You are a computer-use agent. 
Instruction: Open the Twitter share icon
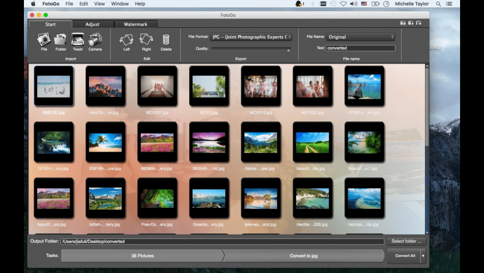[x=418, y=23]
